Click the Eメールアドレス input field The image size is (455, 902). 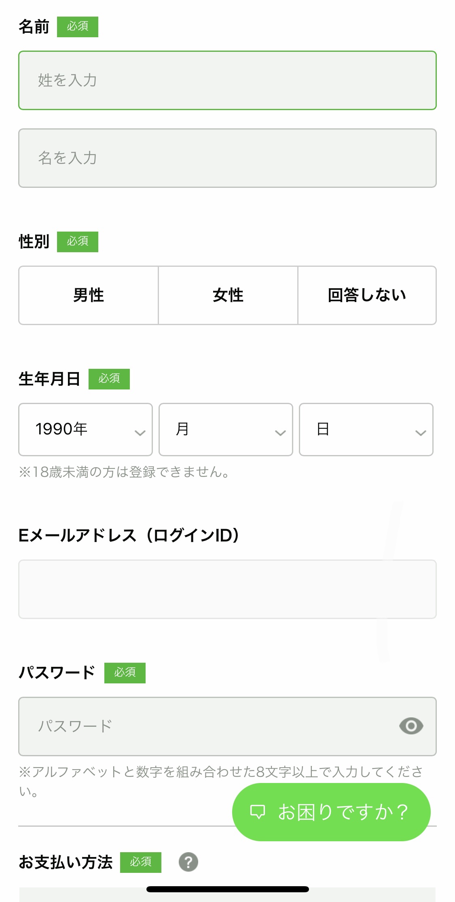coord(227,589)
